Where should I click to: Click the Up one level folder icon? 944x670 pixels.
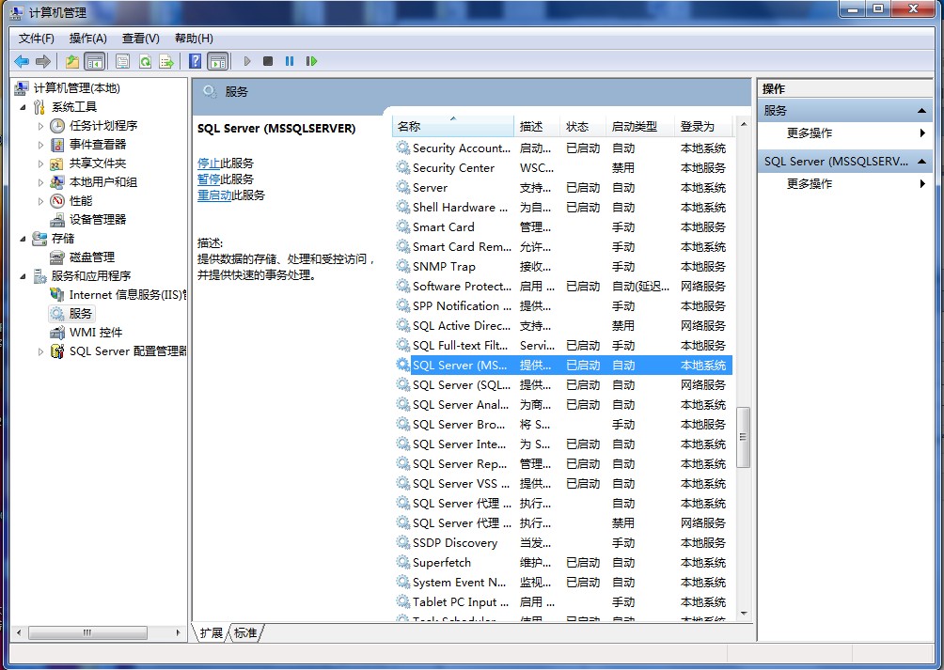[71, 61]
